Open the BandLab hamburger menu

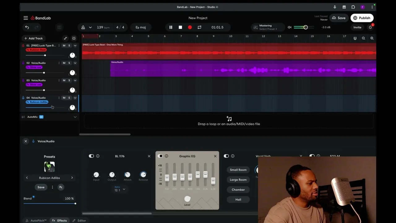point(26,18)
